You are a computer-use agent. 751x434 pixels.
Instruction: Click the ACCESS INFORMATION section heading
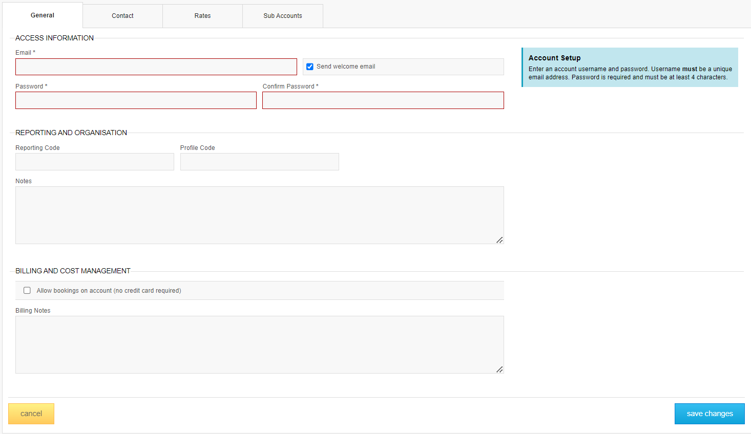(x=54, y=38)
